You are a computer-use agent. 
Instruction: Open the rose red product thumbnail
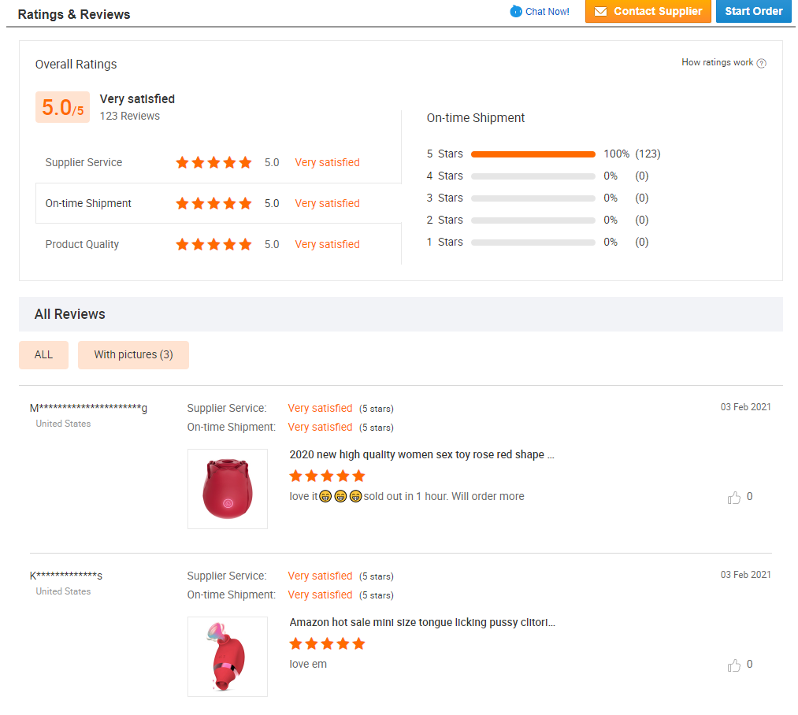[x=228, y=488]
